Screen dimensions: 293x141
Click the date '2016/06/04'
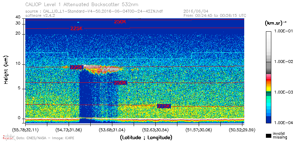tap(196, 12)
